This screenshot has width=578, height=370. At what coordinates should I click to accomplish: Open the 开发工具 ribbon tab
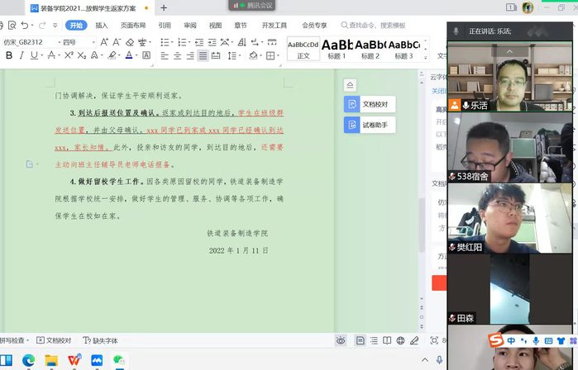(275, 25)
